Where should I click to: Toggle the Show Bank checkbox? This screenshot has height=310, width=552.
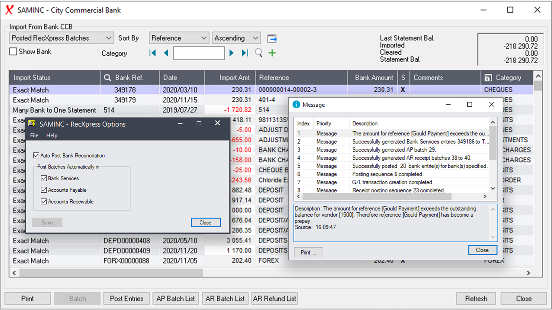13,51
